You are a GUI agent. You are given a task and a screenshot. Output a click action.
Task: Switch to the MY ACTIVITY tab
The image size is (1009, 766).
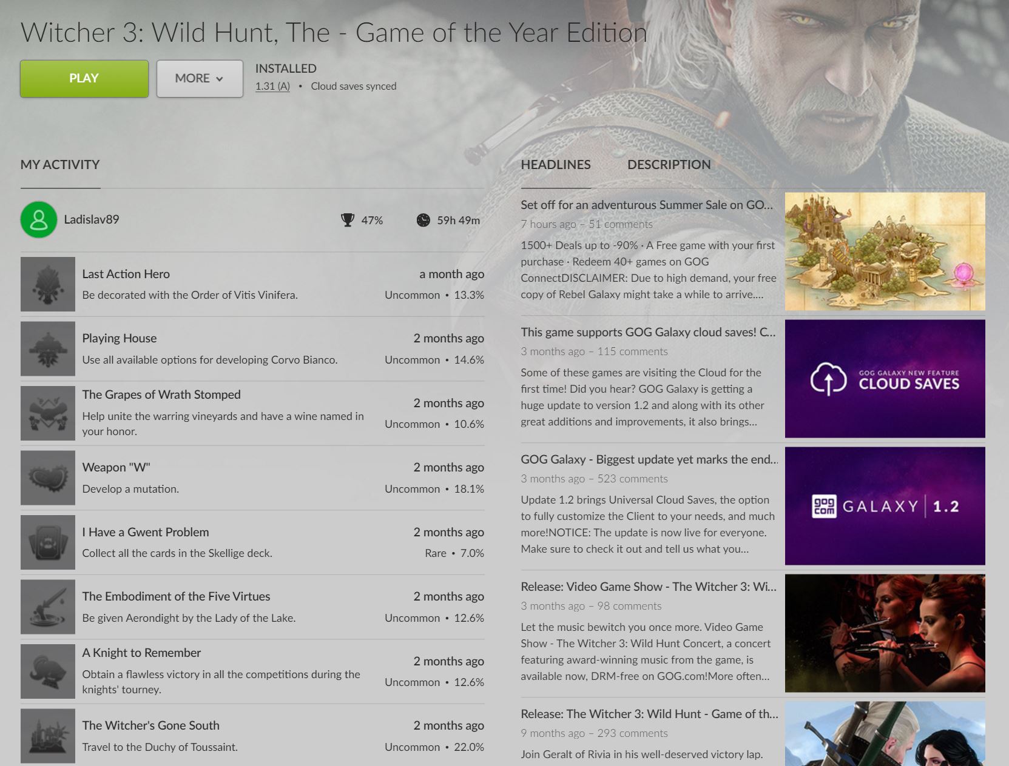[60, 165]
